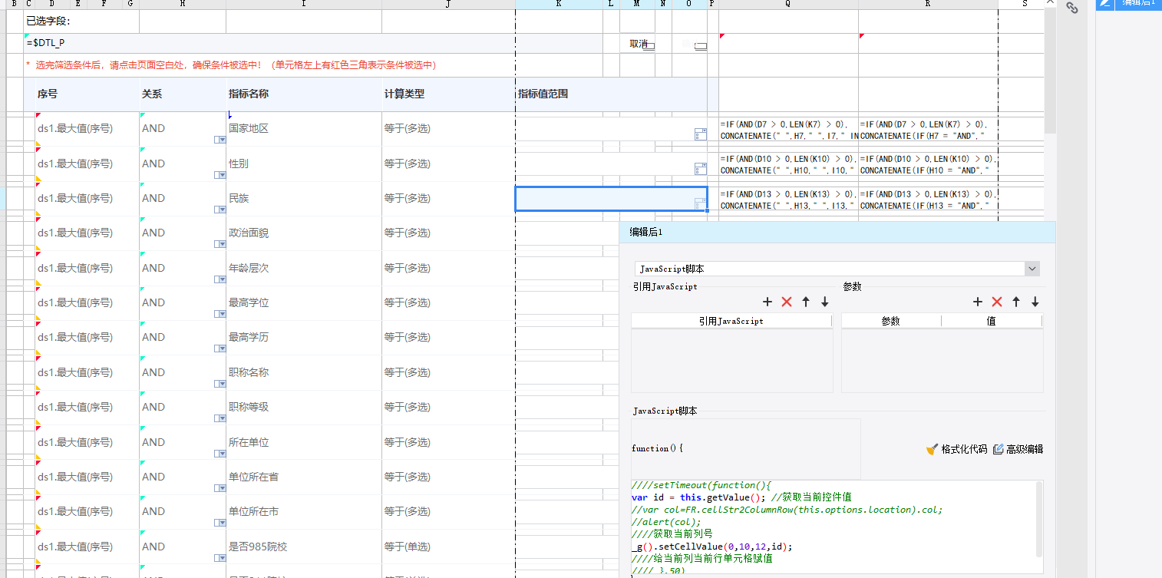Open the AND dropdown in 民族 row

pos(220,210)
